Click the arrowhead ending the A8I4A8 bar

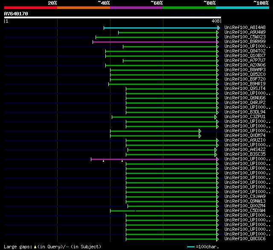(x=219, y=28)
